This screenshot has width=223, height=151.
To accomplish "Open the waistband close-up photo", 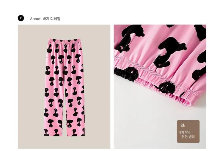I will [160, 87].
